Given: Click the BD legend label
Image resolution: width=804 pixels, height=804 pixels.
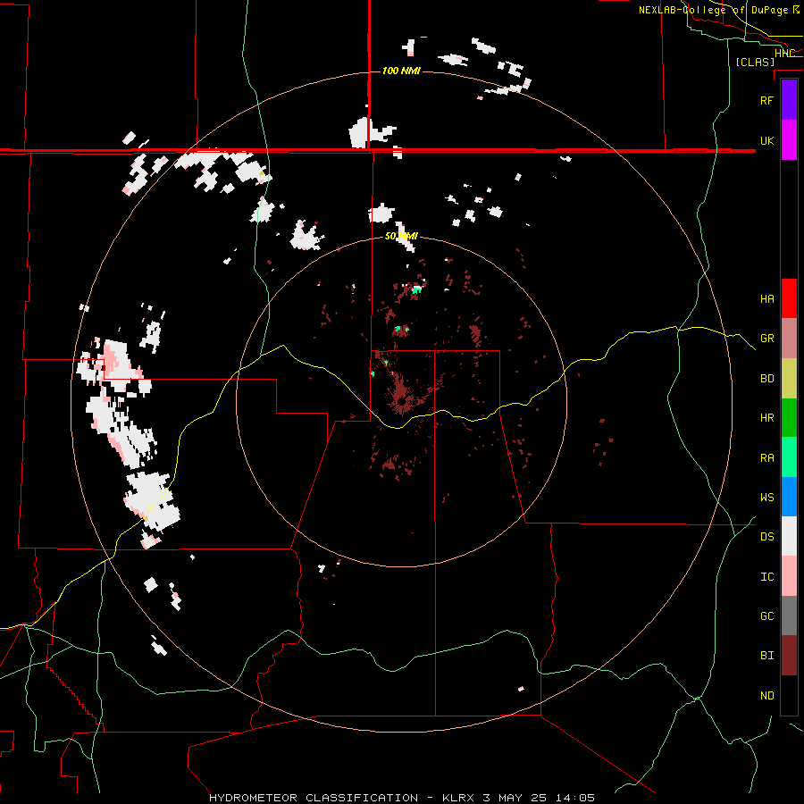Looking at the screenshot, I should point(766,379).
